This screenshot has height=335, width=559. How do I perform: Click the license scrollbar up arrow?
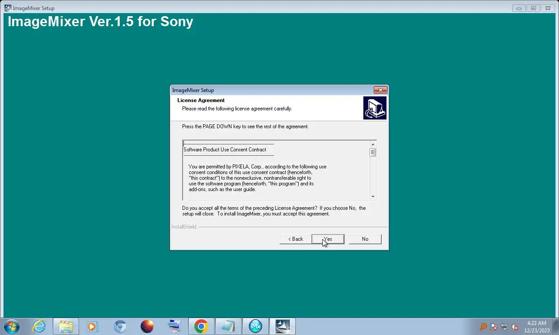(x=373, y=144)
